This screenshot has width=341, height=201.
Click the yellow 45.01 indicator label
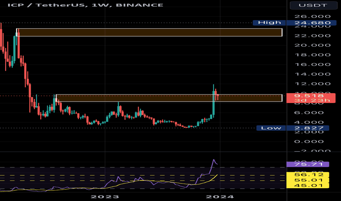(x=308, y=185)
